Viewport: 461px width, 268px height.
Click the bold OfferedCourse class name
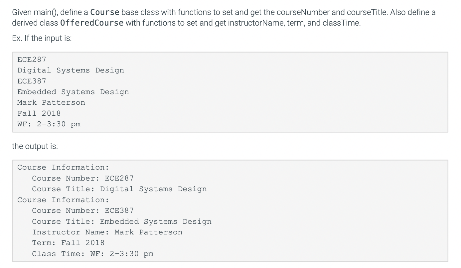92,23
